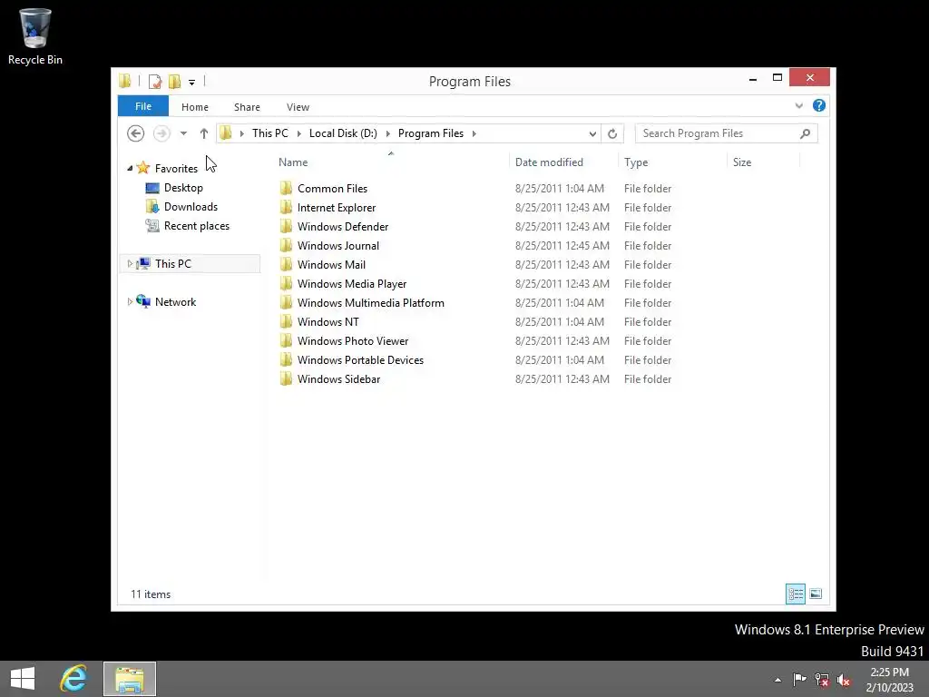Go up one folder level arrow

click(204, 133)
